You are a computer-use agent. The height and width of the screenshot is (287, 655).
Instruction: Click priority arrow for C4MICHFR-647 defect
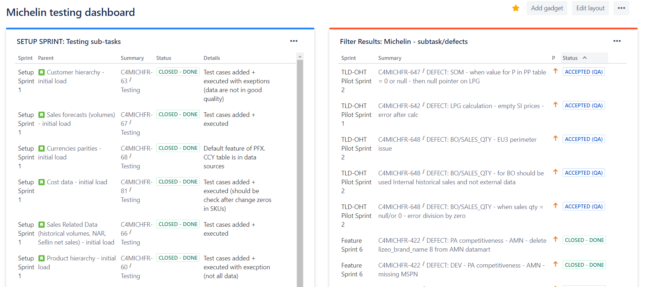click(x=556, y=71)
